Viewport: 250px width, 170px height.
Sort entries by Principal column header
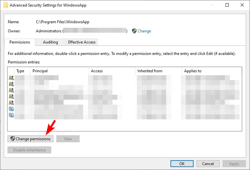tap(60, 71)
